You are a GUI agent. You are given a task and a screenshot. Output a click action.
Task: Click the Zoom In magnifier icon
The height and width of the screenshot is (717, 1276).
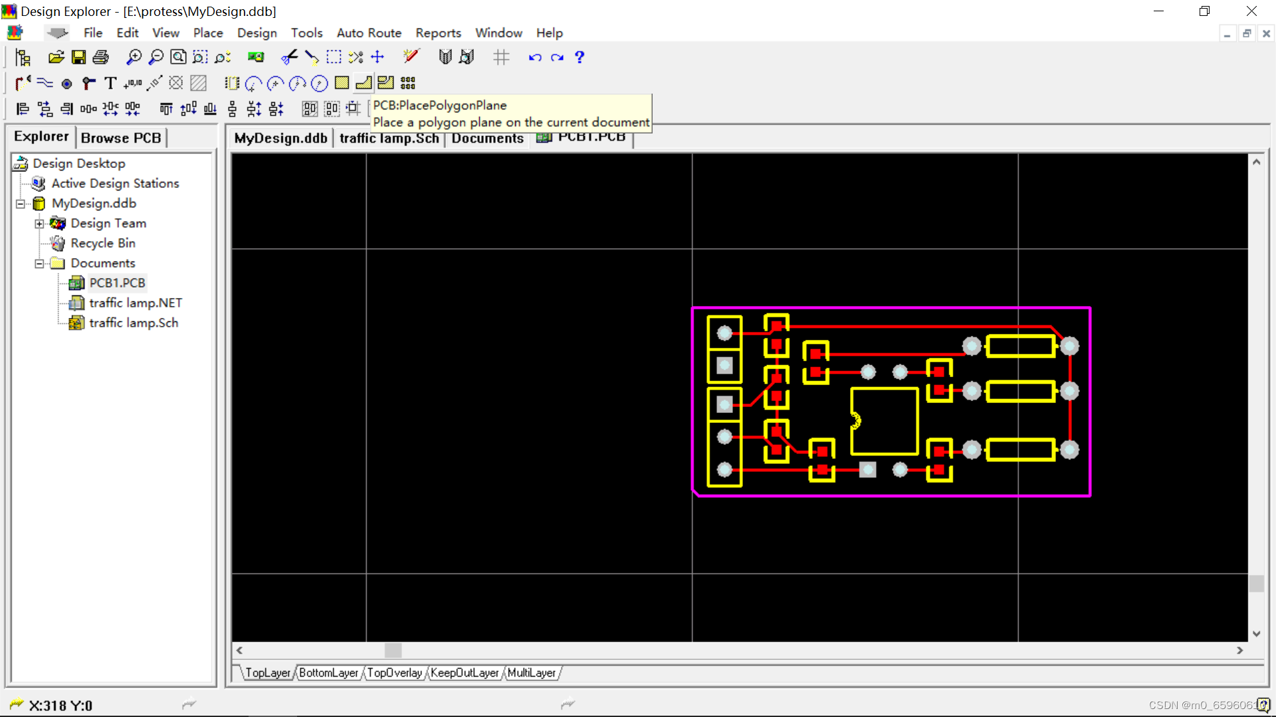tap(134, 57)
